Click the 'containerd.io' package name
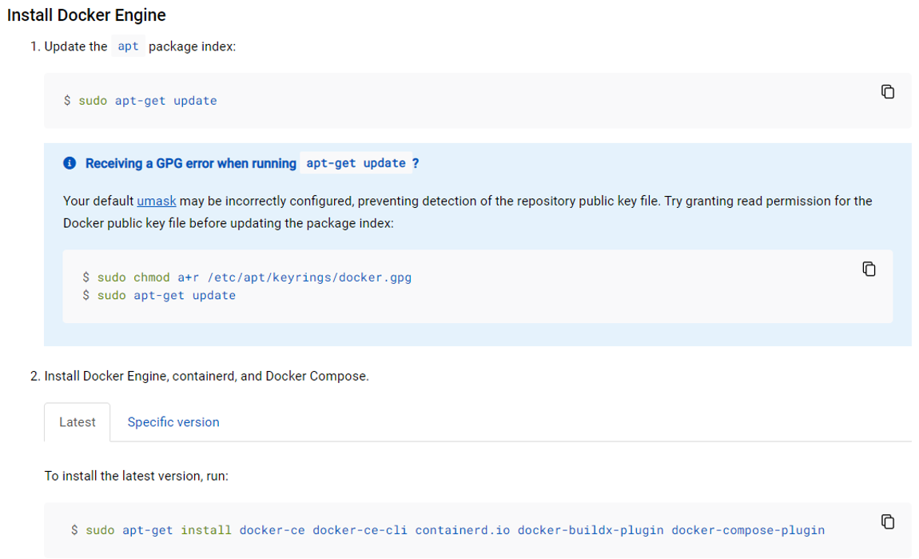The width and height of the screenshot is (919, 559). point(463,529)
